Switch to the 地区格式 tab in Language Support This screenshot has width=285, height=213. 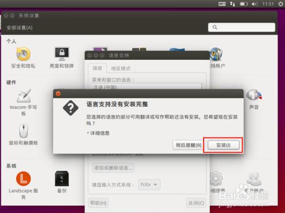(x=121, y=68)
